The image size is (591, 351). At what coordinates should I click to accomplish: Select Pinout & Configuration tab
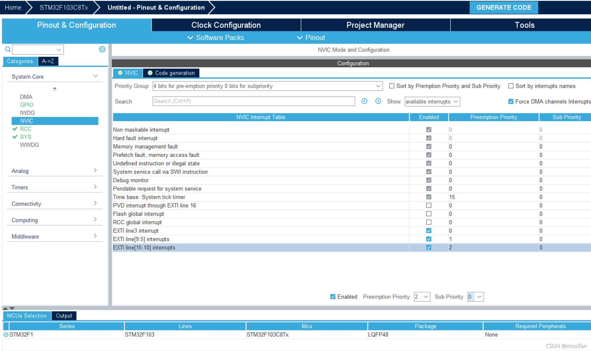(x=77, y=25)
